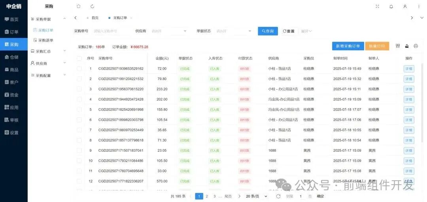Open 详情 for order CGD2025071793211084486

click(409, 160)
